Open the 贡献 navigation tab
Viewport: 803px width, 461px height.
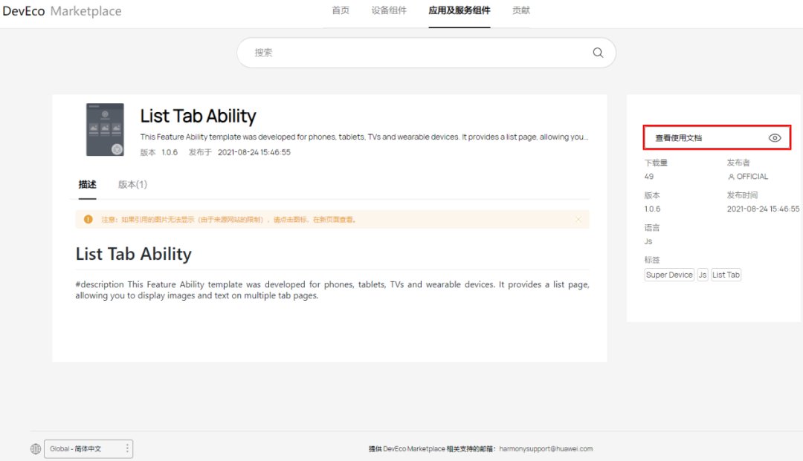[x=520, y=10]
